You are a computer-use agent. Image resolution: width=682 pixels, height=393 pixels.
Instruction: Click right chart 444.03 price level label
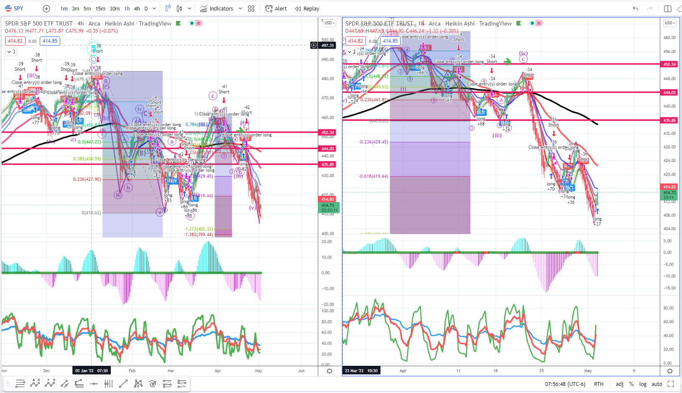coord(669,92)
